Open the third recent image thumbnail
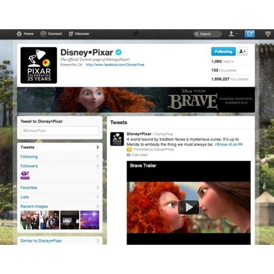This screenshot has height=274, width=274. click(70, 220)
